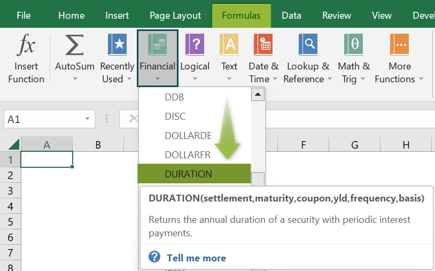Open Math & Trig theta book icon

354,44
